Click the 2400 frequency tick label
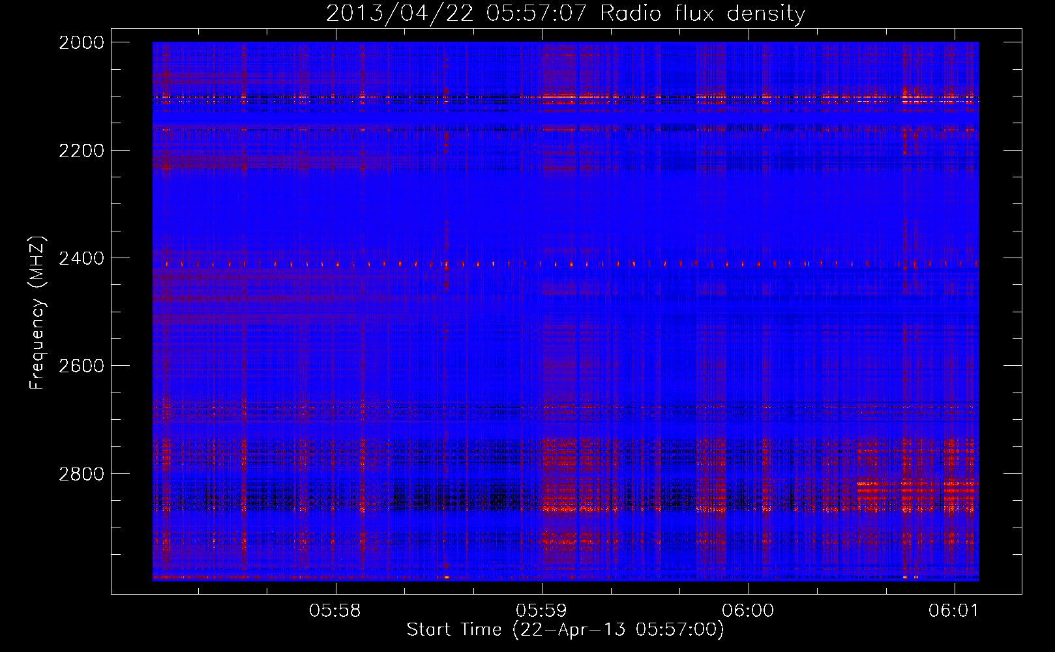Viewport: 1055px width, 652px height. pyautogui.click(x=82, y=258)
